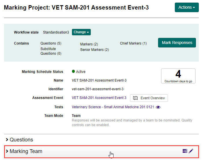Select the Senior Markers (2) link
Screen dimensions: 202x162
pyautogui.click(x=94, y=50)
